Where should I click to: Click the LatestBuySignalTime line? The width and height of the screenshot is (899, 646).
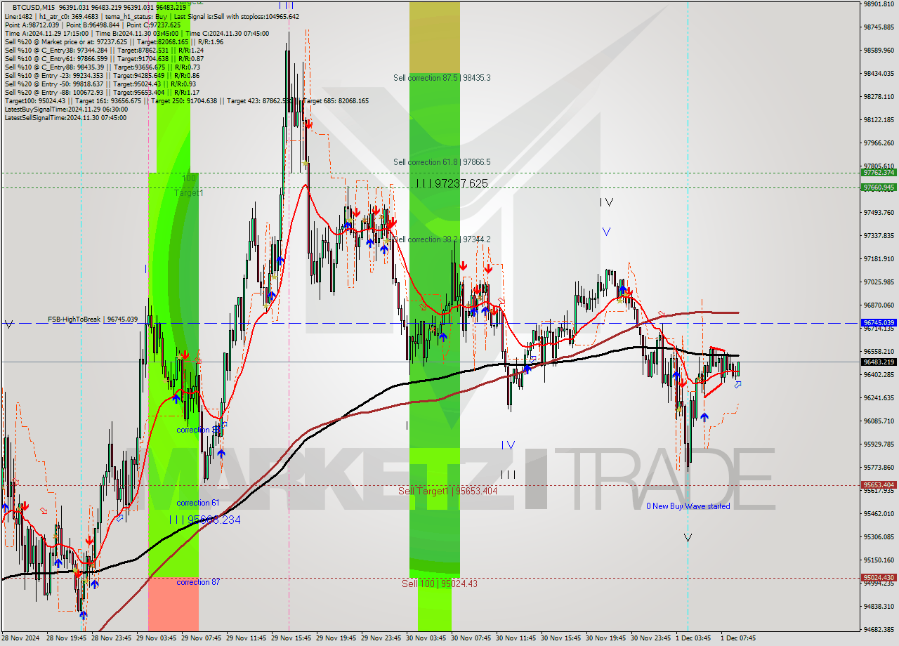click(66, 109)
